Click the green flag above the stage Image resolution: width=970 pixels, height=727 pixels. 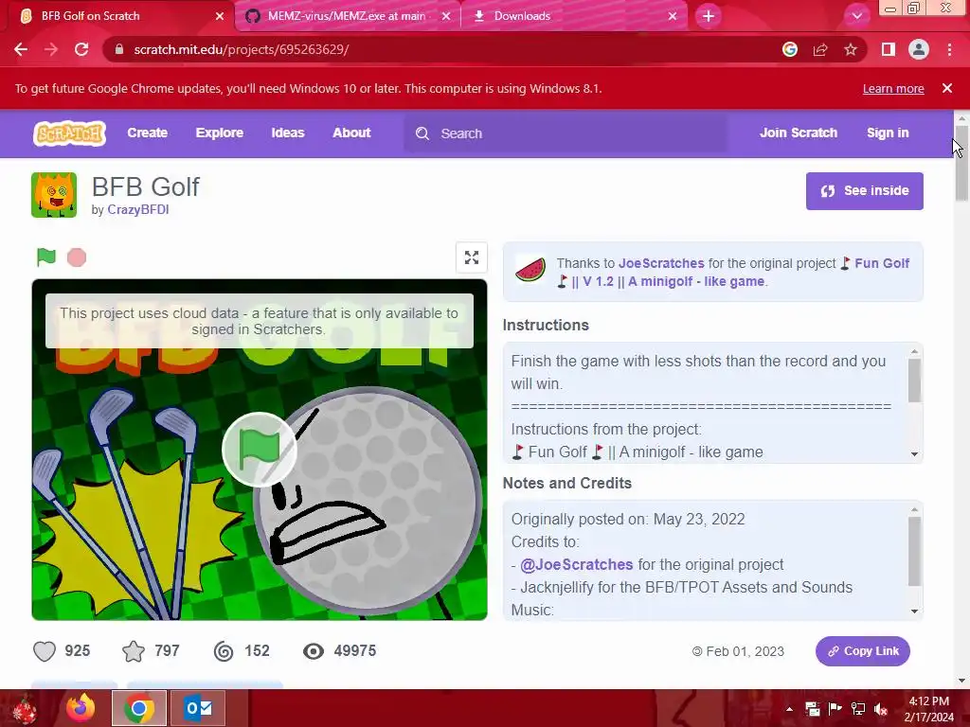point(46,257)
